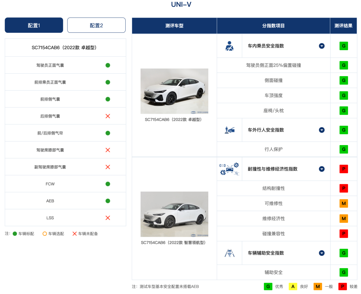Collapse the 车外行人安全指数 section
361x294 pixels.
pos(322,130)
